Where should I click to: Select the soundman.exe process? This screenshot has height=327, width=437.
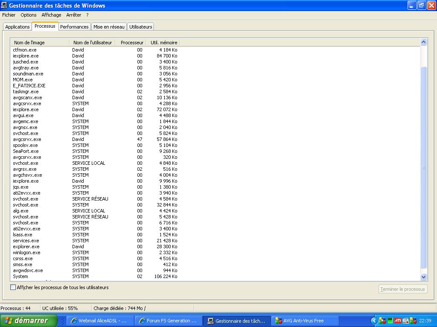(95, 74)
